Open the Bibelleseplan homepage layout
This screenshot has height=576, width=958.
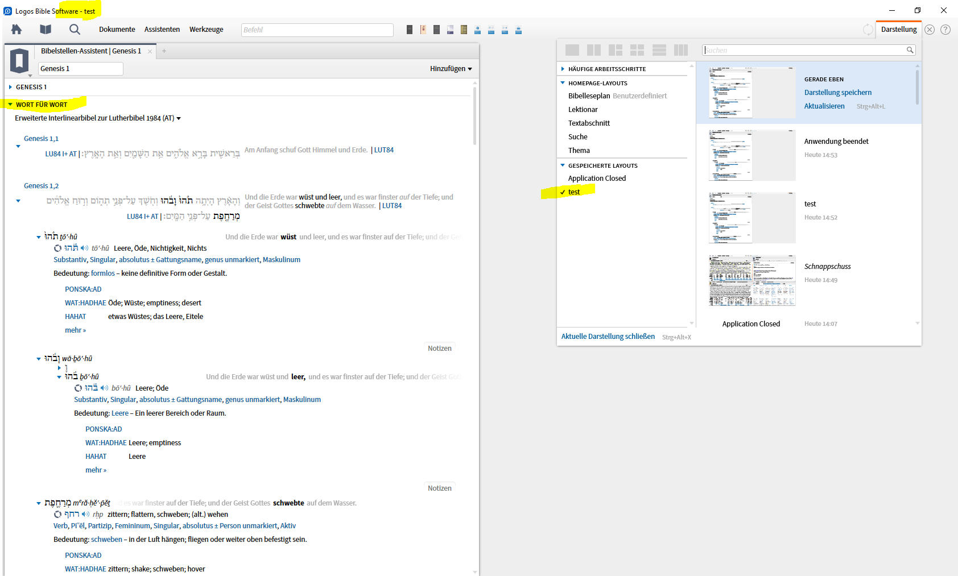(x=589, y=96)
